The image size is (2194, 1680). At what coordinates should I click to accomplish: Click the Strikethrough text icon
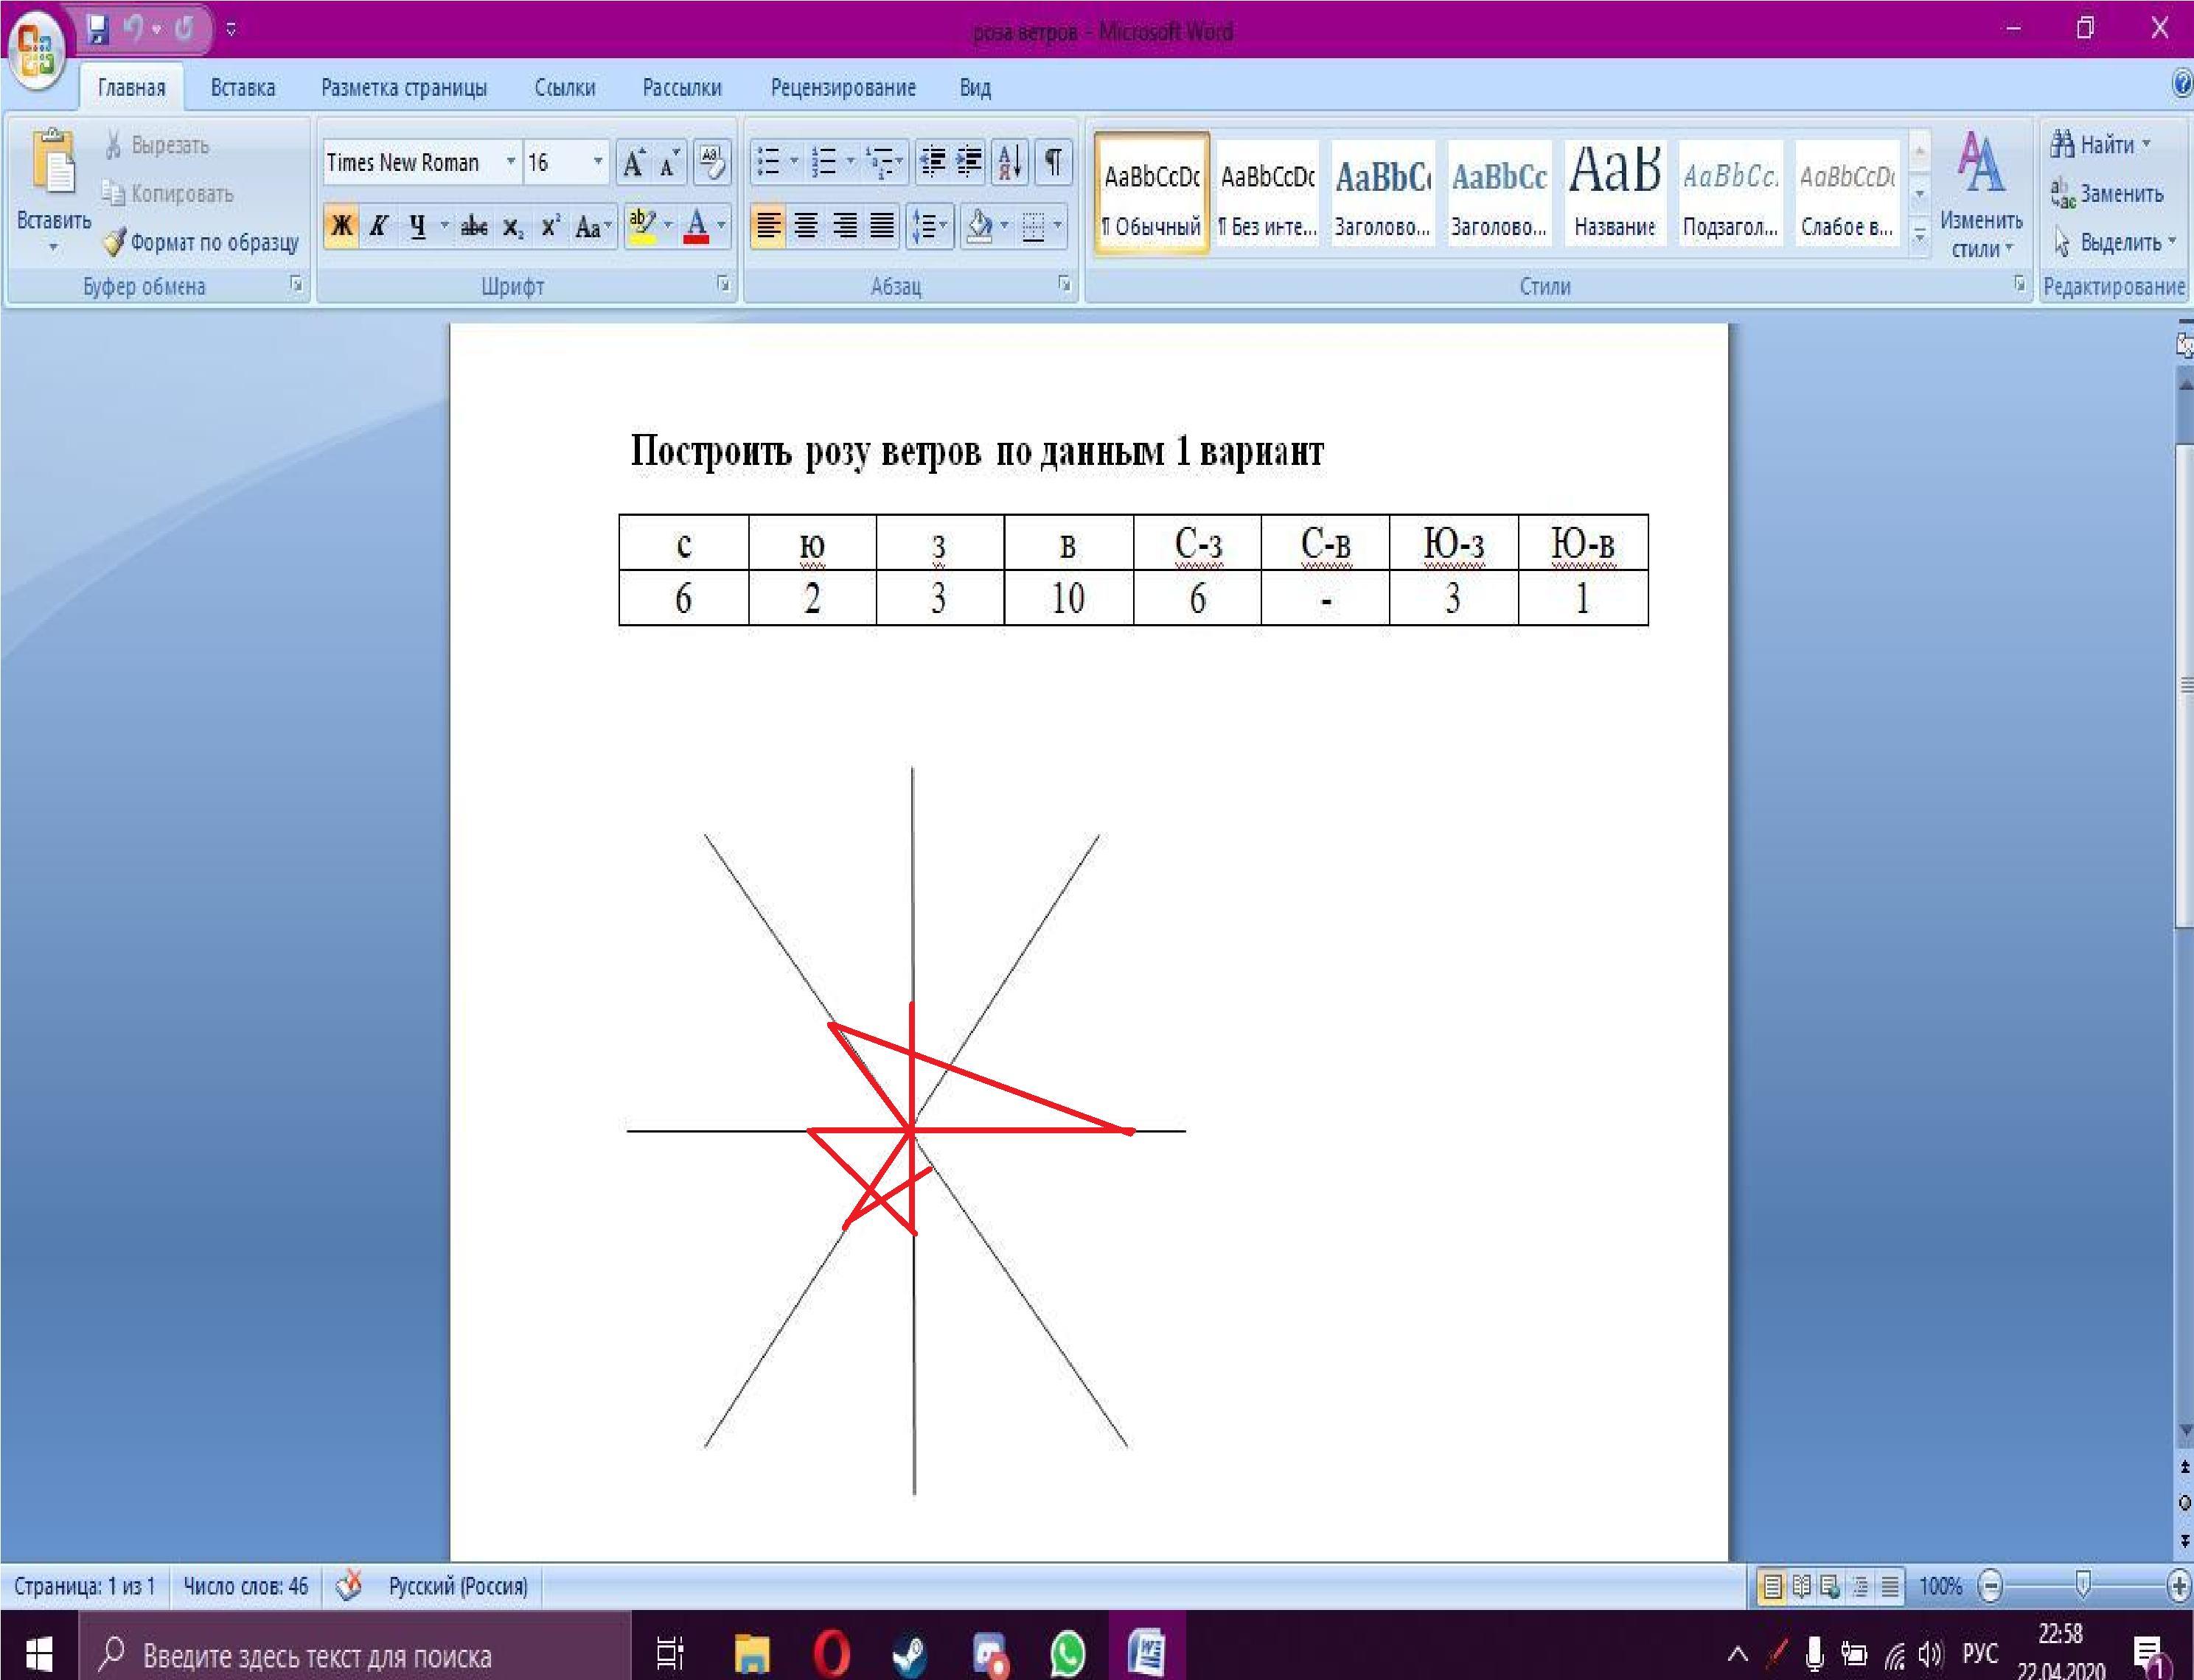click(x=473, y=227)
